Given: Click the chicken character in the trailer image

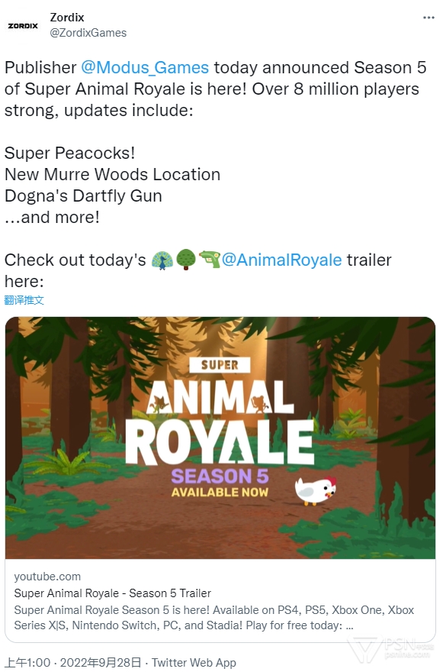Looking at the screenshot, I should click(316, 489).
